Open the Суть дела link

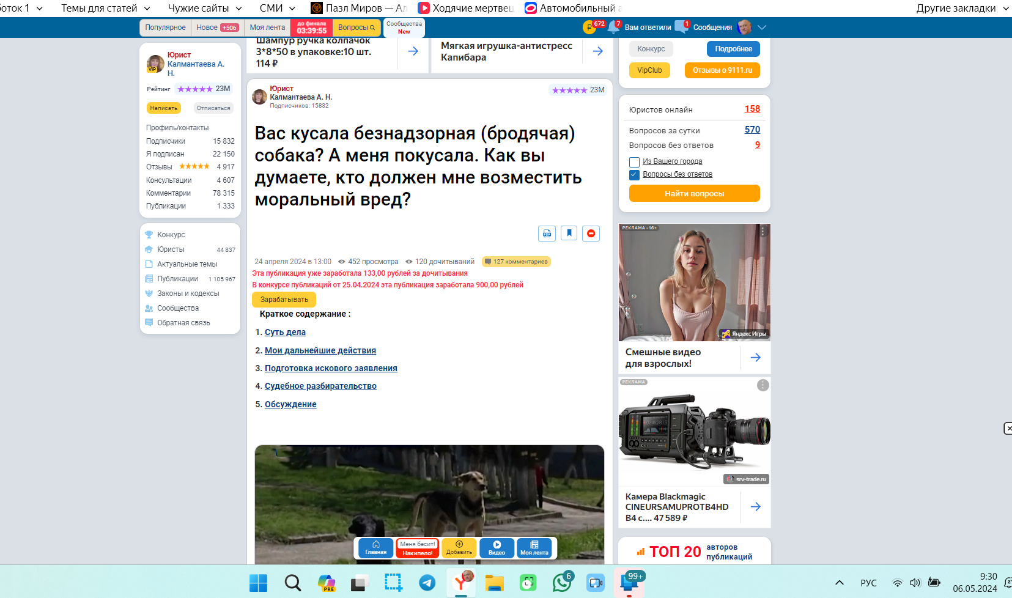(x=285, y=332)
